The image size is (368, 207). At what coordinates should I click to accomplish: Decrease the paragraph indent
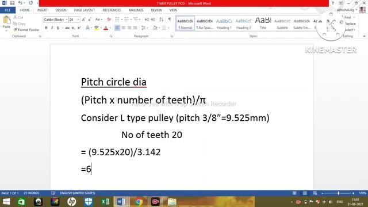point(147,20)
